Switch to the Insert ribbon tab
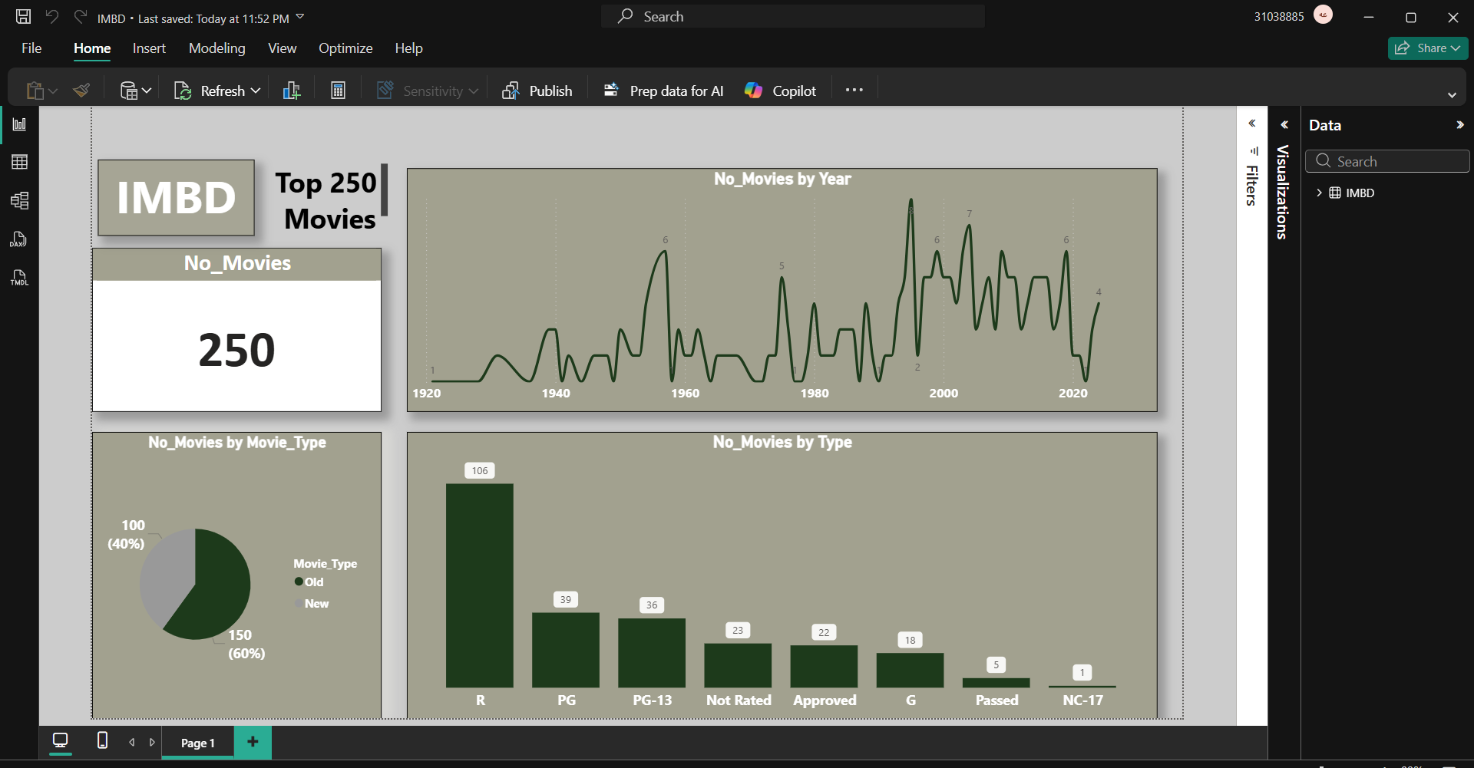Viewport: 1474px width, 768px height. coord(148,48)
